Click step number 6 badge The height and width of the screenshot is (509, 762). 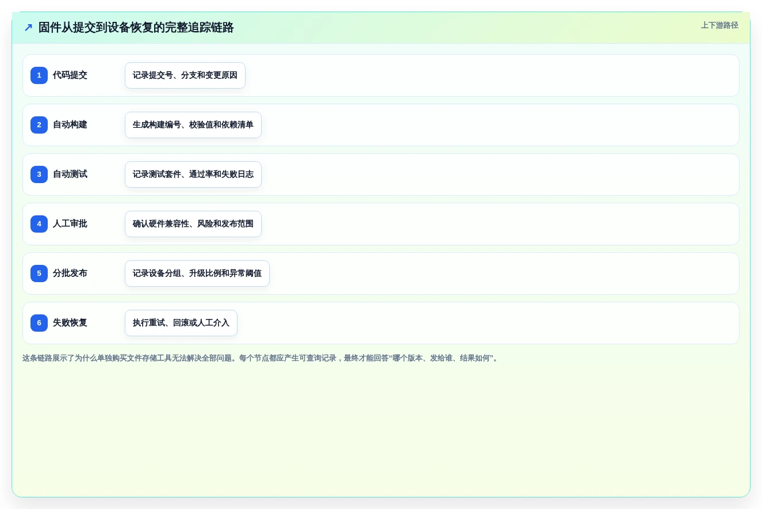39,323
